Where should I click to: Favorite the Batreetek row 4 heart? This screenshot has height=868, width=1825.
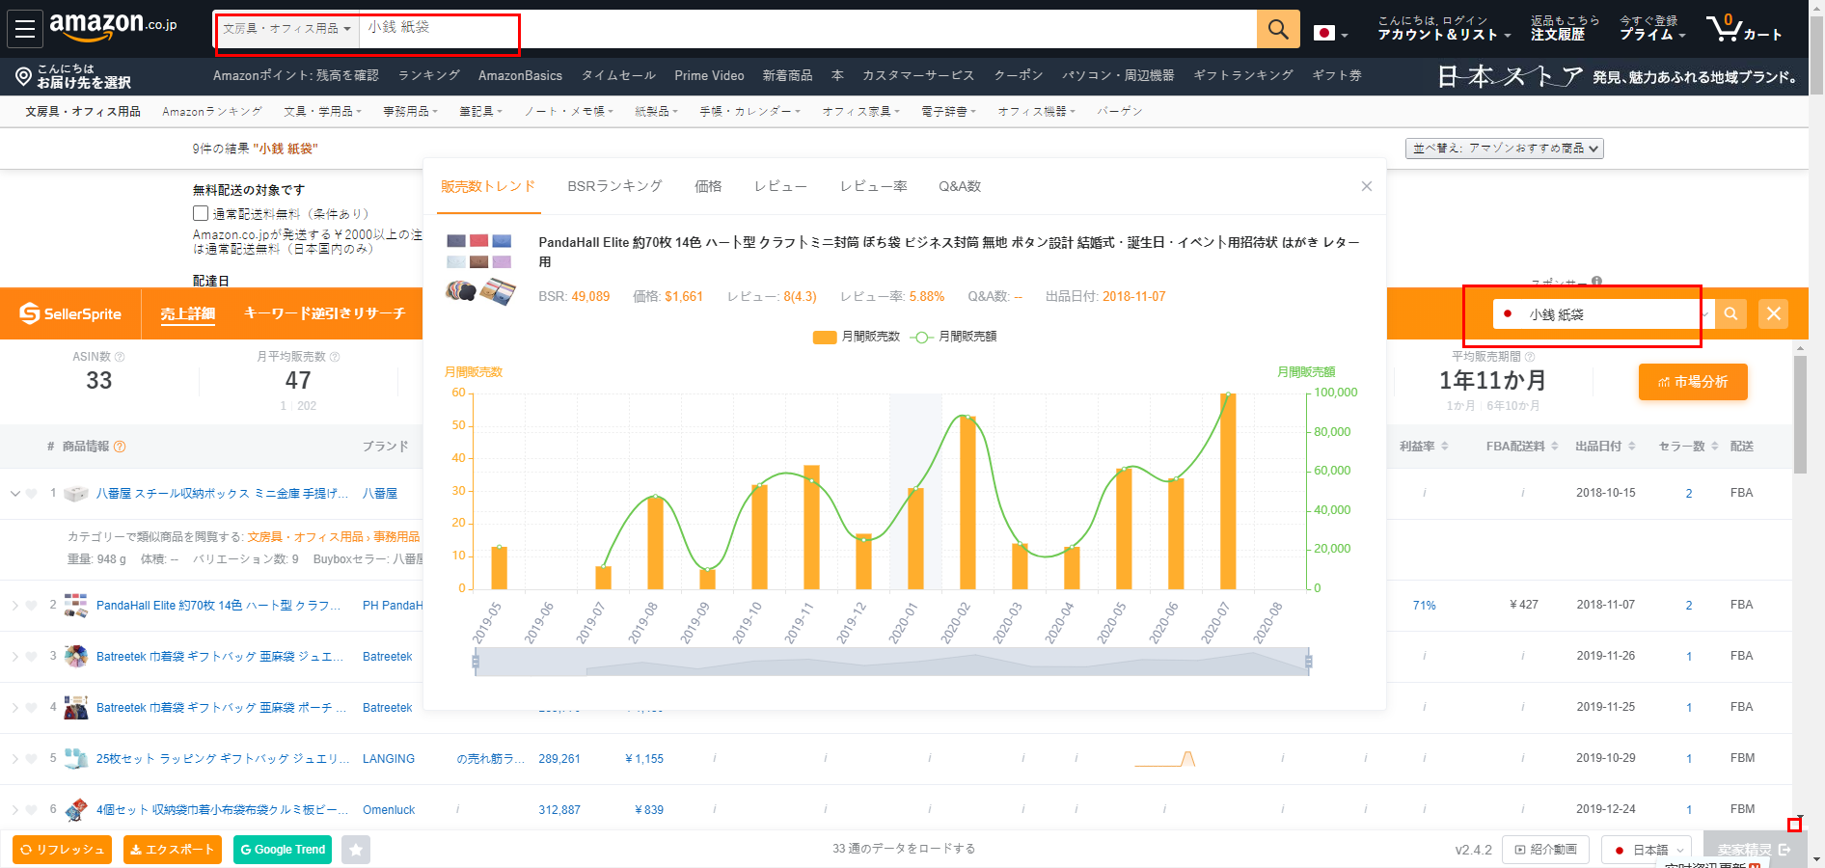(x=32, y=708)
